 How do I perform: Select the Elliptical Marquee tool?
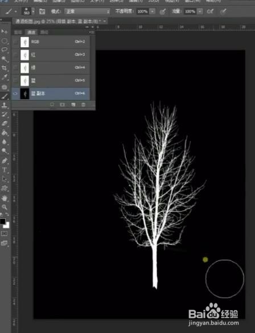4,40
